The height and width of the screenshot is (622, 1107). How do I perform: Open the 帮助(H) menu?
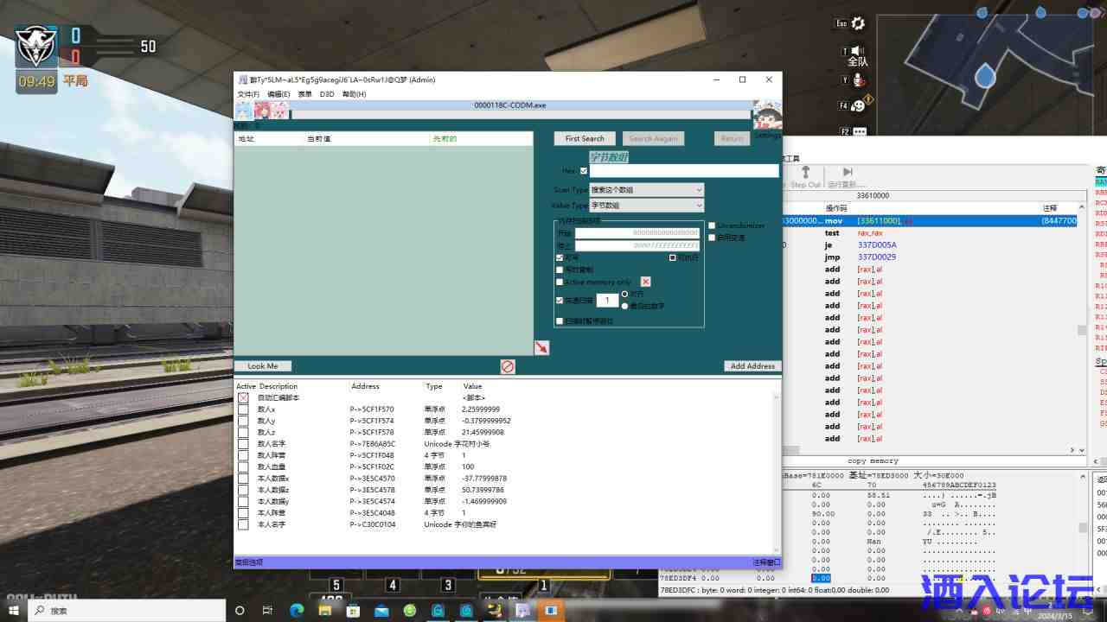[x=354, y=94]
